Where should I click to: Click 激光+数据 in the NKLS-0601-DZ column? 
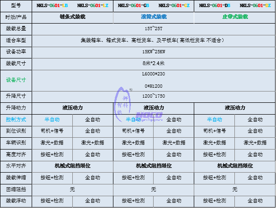click(255, 142)
